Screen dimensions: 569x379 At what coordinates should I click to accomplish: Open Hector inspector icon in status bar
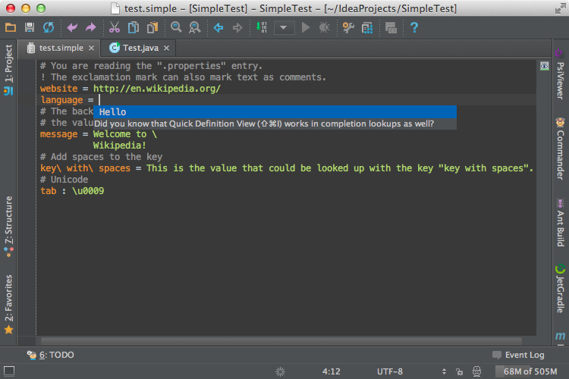pos(476,371)
